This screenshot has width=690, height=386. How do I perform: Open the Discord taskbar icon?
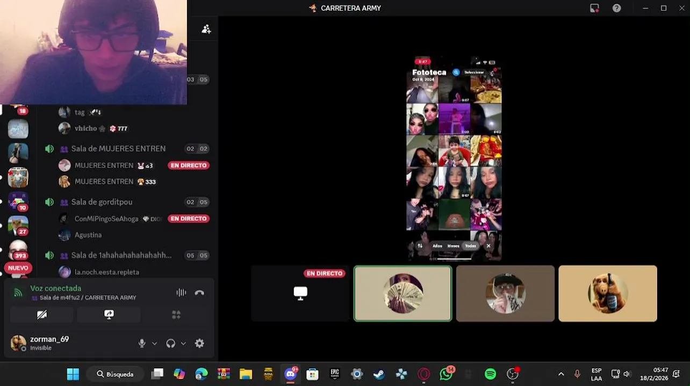pyautogui.click(x=291, y=374)
